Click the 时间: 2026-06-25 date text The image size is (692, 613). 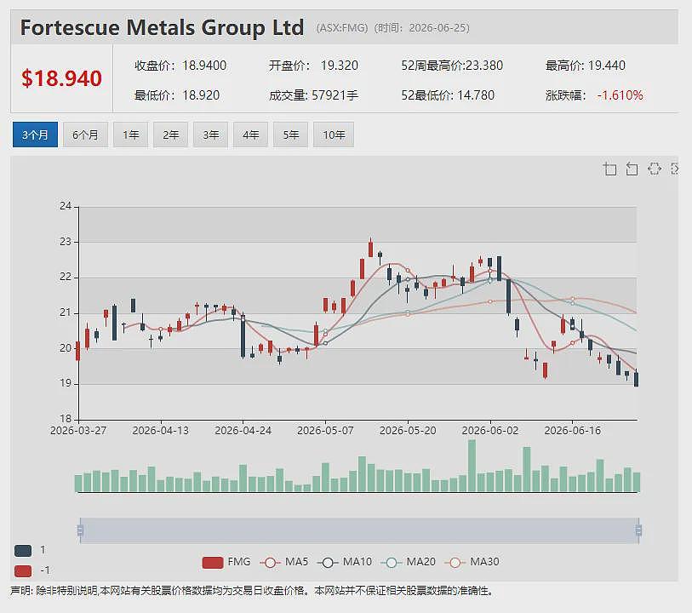coord(422,28)
